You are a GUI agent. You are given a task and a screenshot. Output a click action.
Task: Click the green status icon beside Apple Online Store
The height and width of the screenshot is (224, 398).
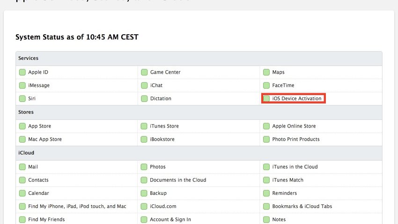click(x=266, y=126)
